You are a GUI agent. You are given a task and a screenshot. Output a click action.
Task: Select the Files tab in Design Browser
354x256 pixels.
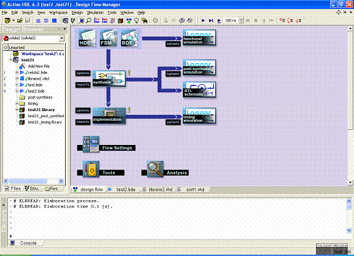[13, 188]
